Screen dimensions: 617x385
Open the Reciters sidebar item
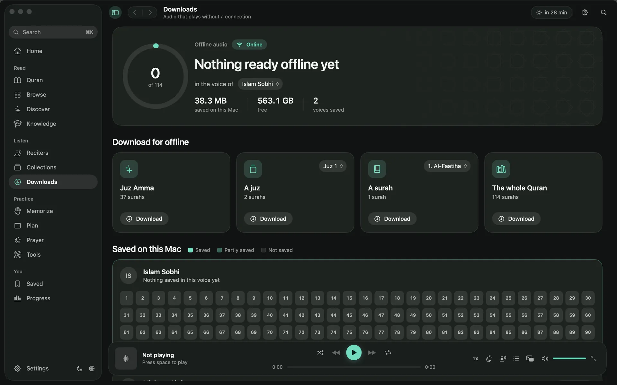(x=53, y=153)
